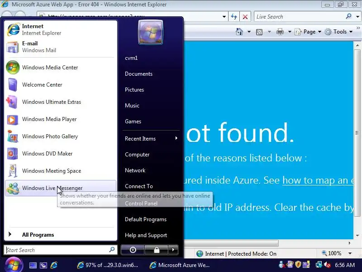Open Windows Photo Gallery
This screenshot has height=272, width=362.
pyautogui.click(x=61, y=136)
